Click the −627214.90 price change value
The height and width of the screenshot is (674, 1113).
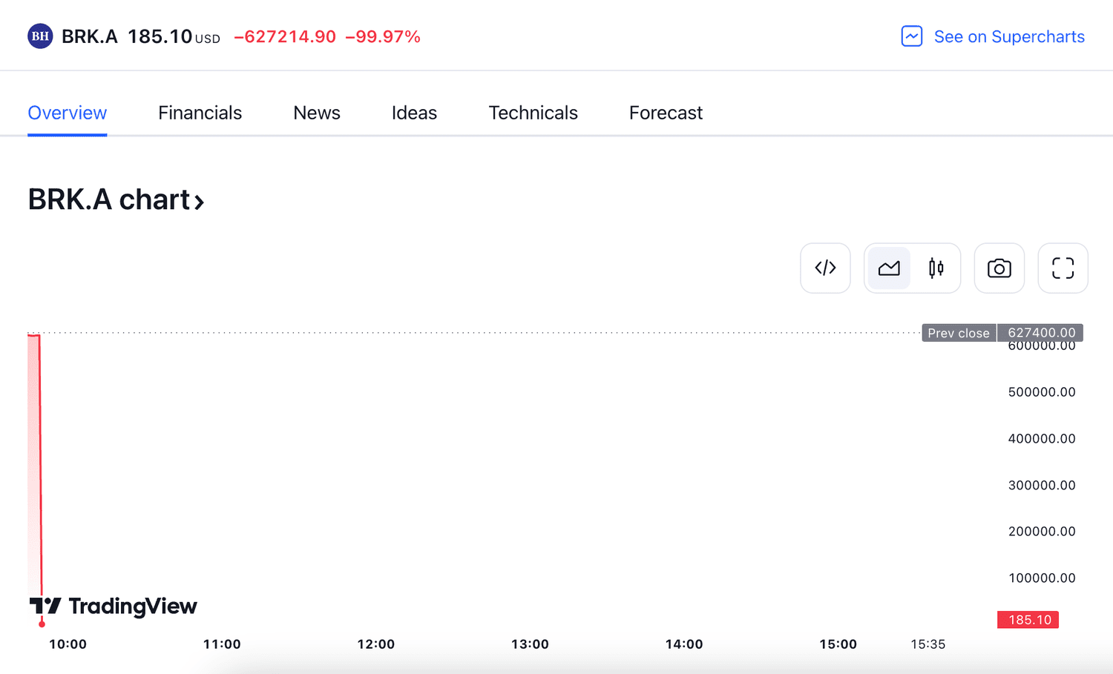[x=285, y=37]
